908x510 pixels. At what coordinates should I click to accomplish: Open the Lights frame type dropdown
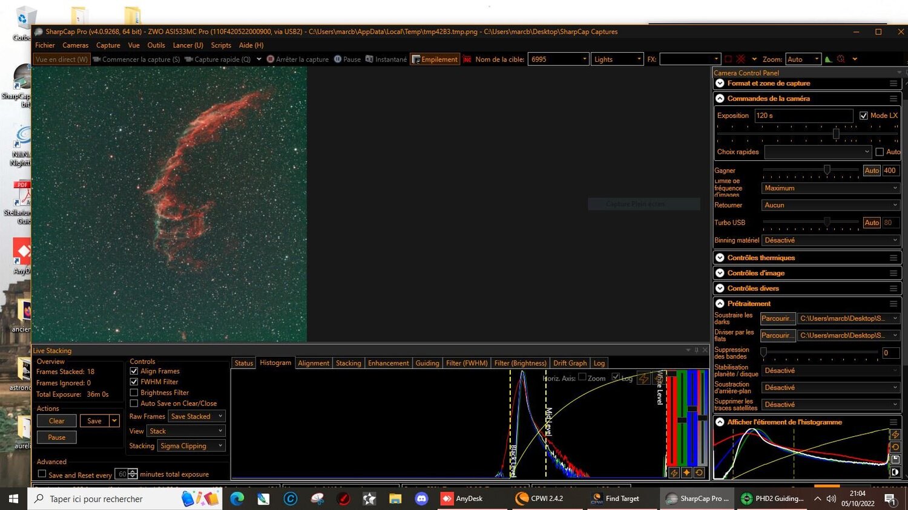pos(616,59)
